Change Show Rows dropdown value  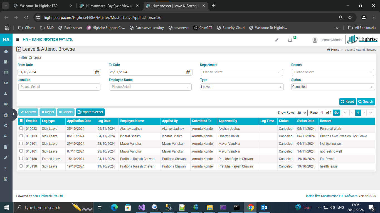(302, 113)
